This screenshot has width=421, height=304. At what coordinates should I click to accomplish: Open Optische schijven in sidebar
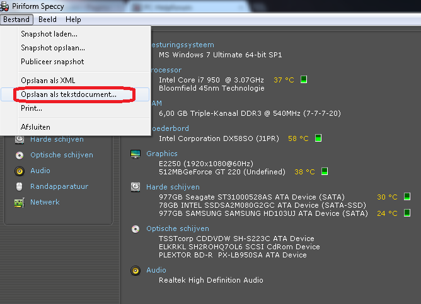tap(62, 155)
